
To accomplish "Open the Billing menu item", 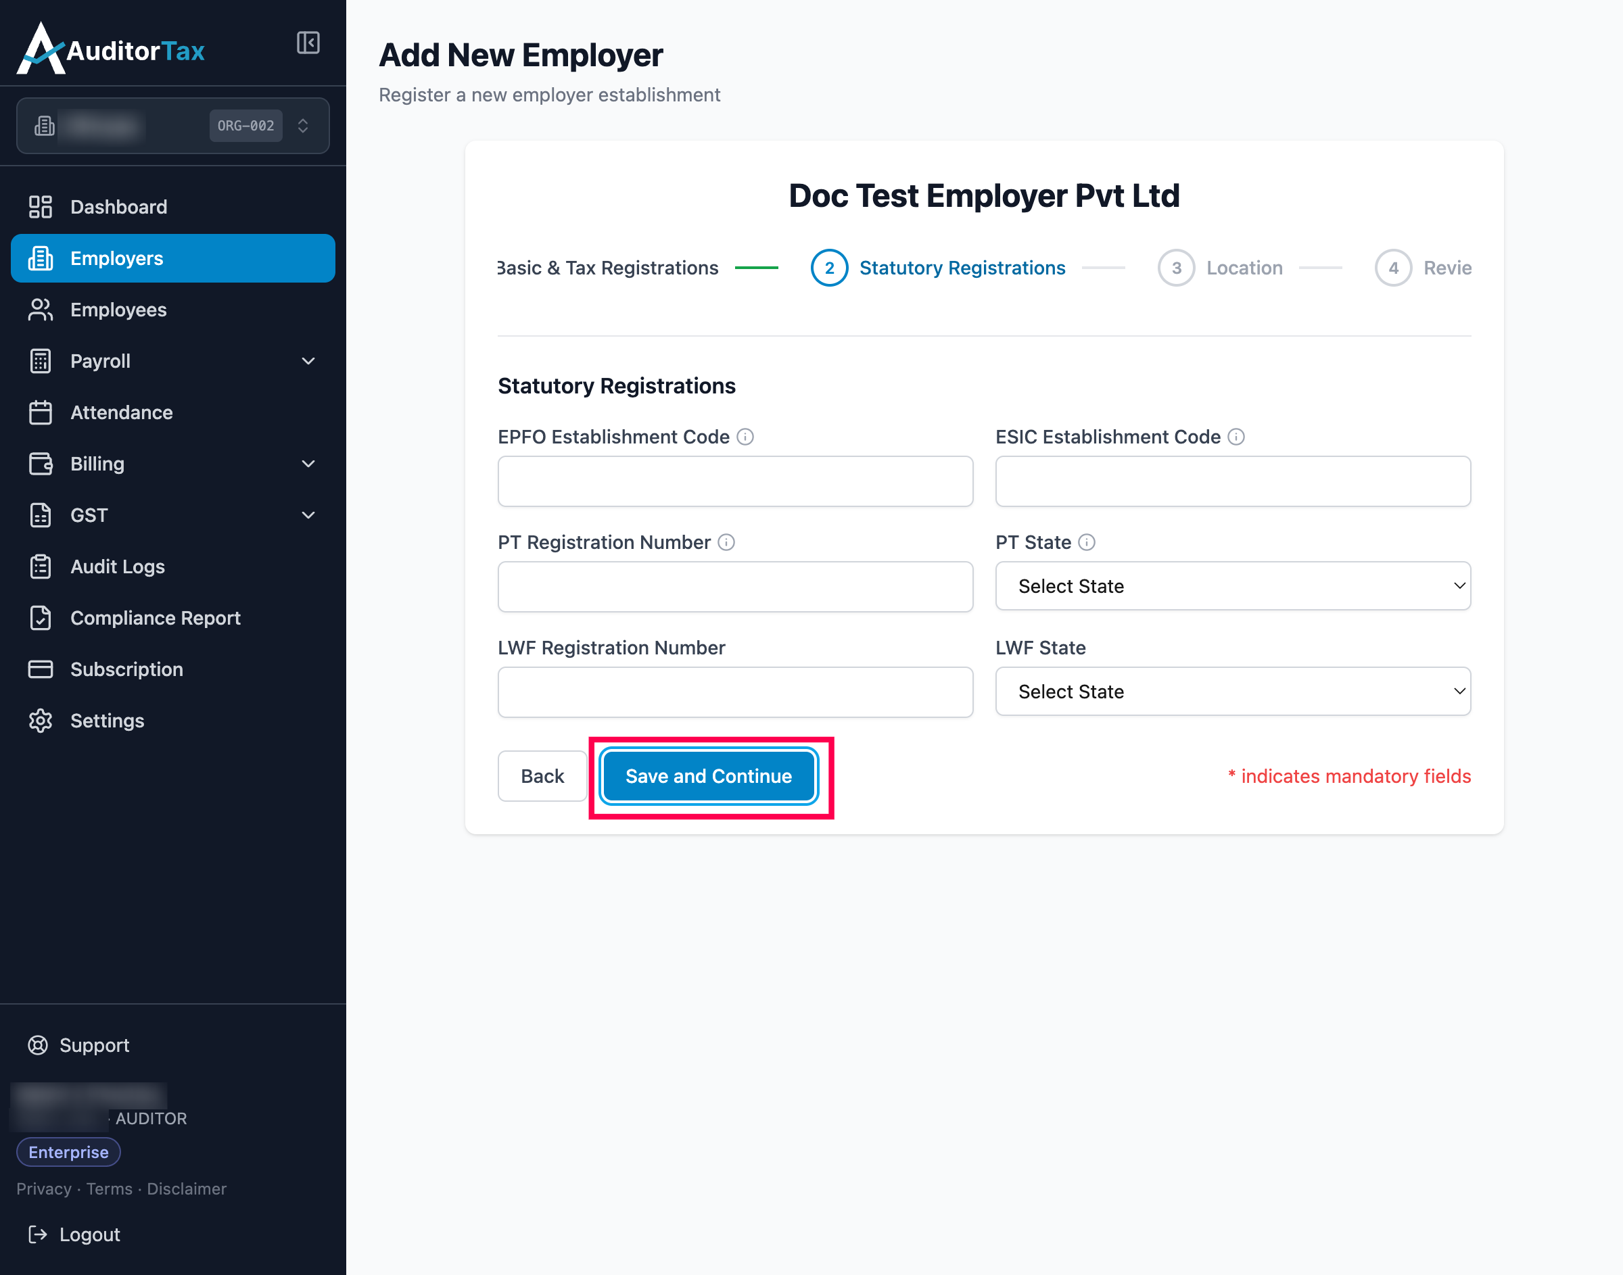I will coord(172,464).
